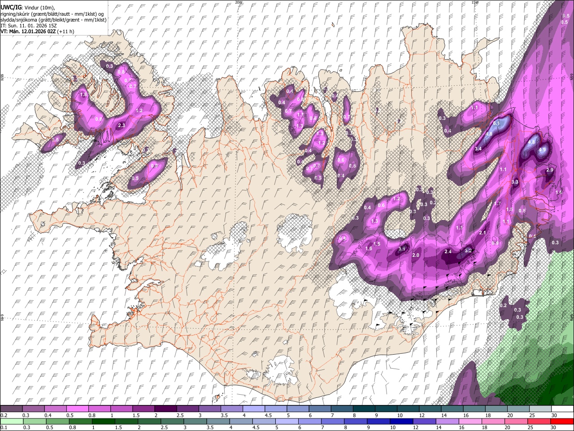Click the 3.4 precipitation value label
The image size is (574, 431).
478,149
